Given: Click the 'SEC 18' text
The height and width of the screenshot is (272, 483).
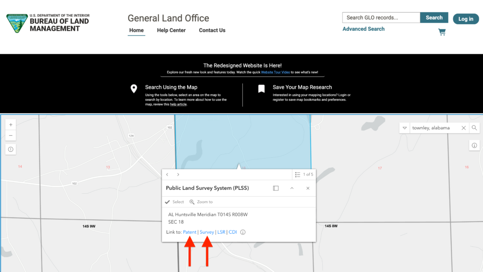Looking at the screenshot, I should 176,222.
